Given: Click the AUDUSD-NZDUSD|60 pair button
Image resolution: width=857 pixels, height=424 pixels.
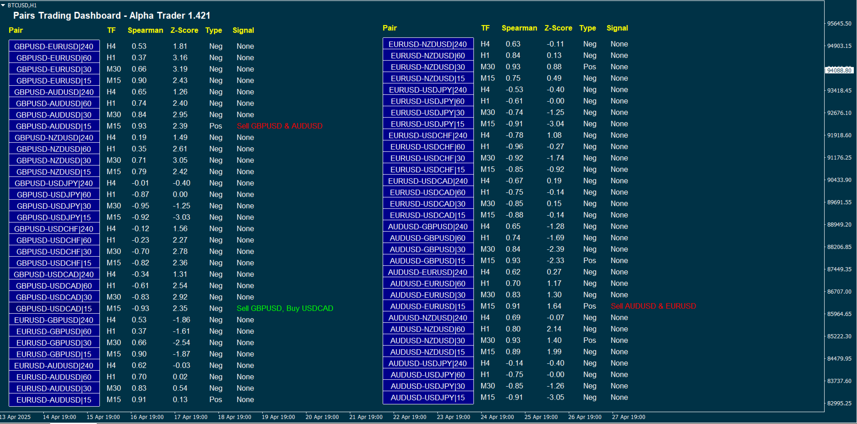Looking at the screenshot, I should [428, 329].
